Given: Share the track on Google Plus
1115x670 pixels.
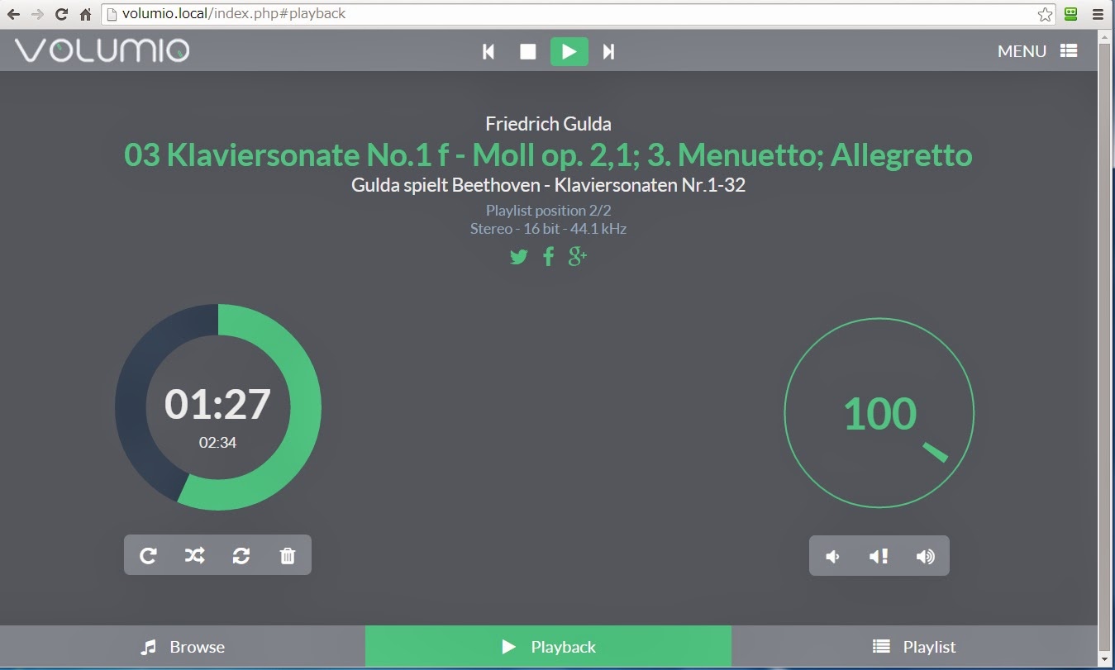Looking at the screenshot, I should [578, 257].
